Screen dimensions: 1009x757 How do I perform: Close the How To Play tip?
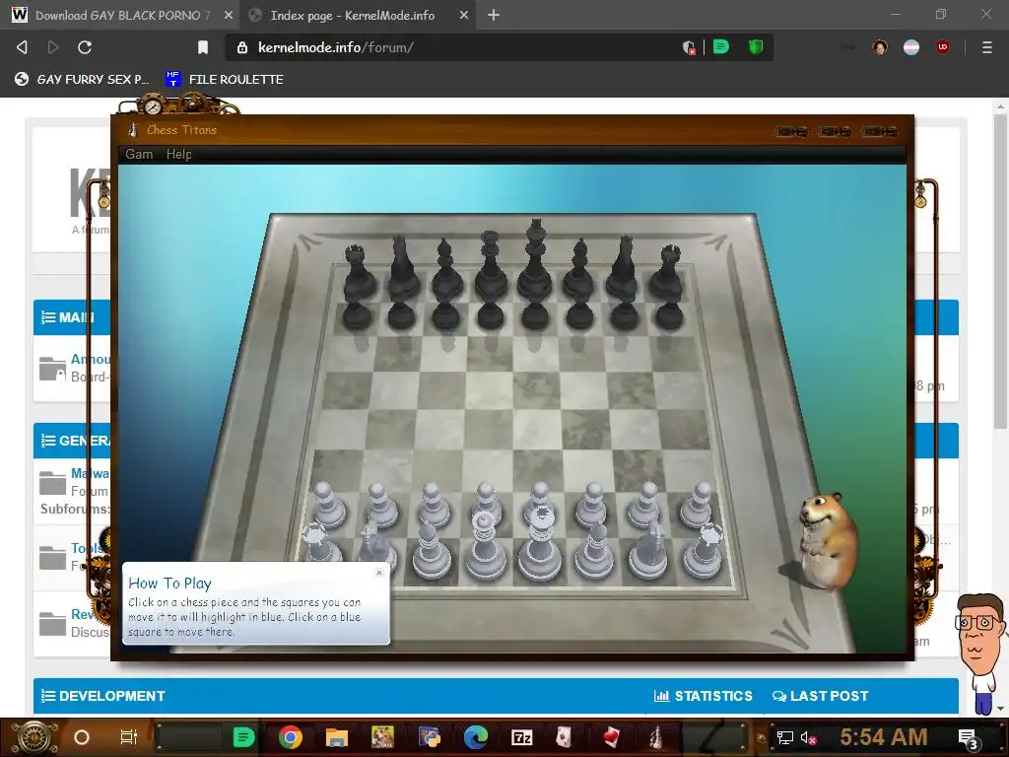[x=379, y=572]
